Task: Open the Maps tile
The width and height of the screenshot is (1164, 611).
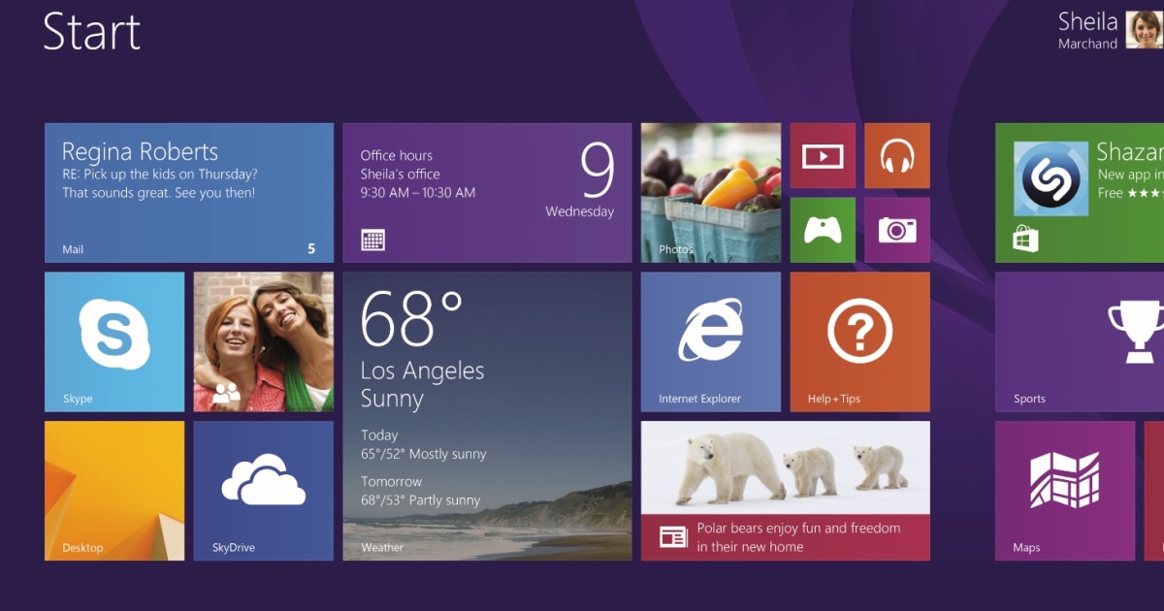Action: click(1064, 491)
